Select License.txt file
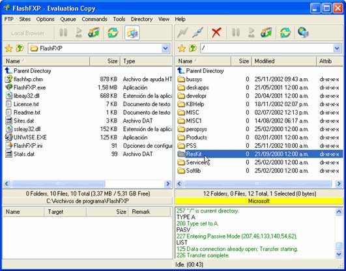This screenshot has width=346, height=271. click(x=26, y=104)
